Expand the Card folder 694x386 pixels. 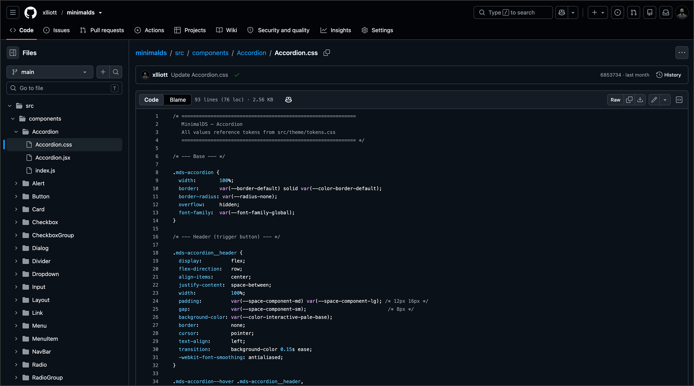click(x=16, y=209)
